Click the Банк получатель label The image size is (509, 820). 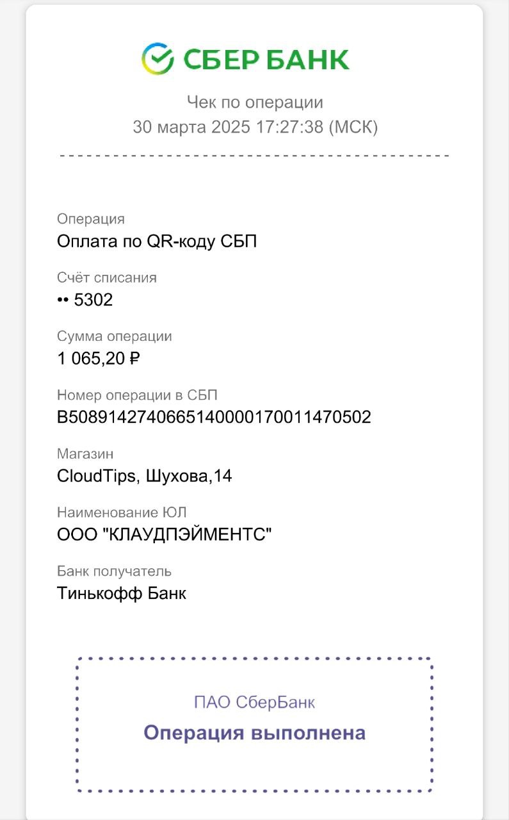pos(114,571)
